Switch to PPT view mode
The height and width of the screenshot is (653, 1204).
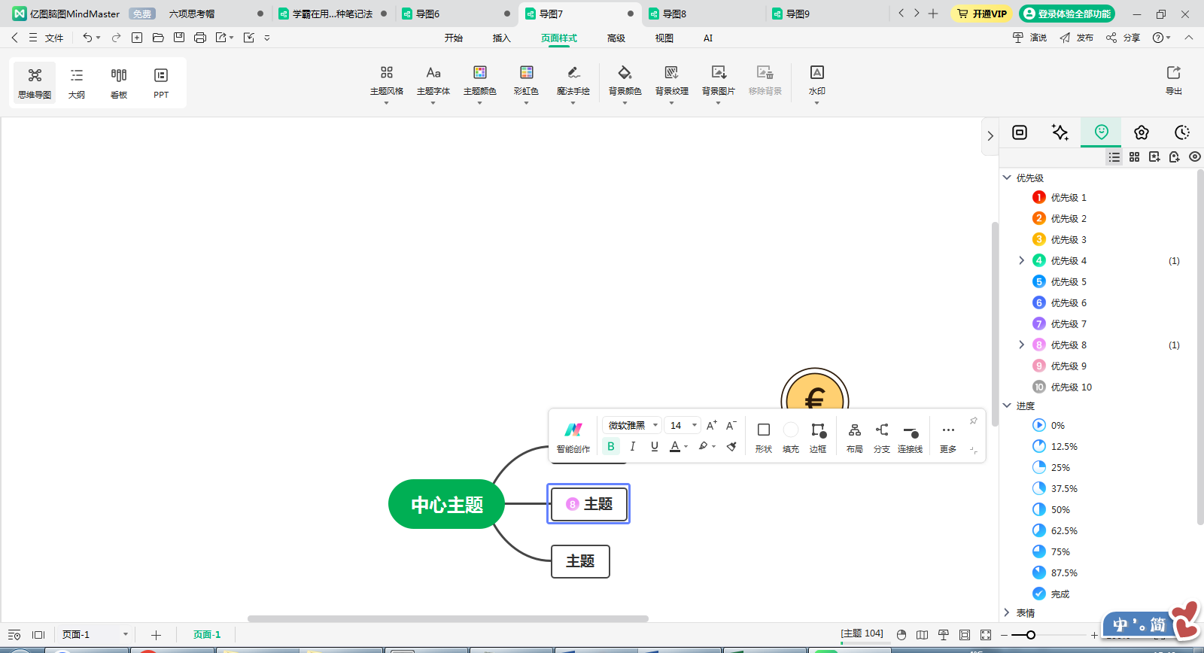[x=161, y=83]
